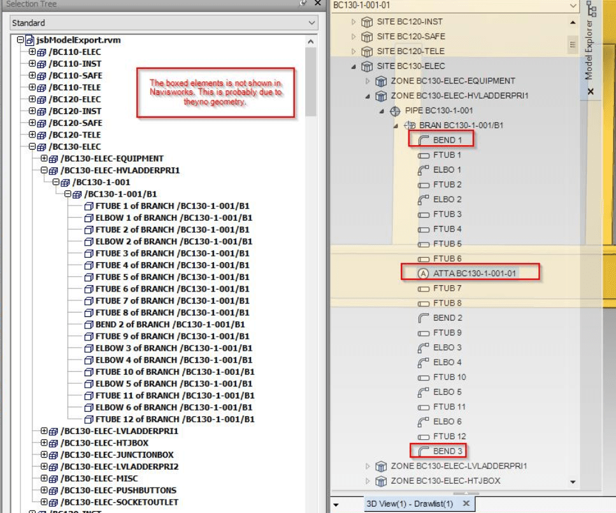Click the jsbModelExport.rvm file icon
The image size is (616, 513).
tap(30, 40)
